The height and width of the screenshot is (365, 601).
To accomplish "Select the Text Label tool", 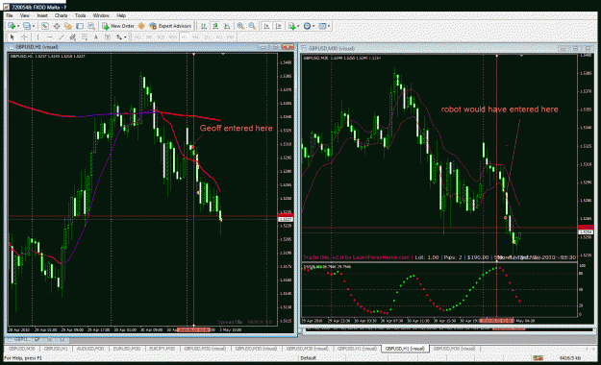I will 108,37.
